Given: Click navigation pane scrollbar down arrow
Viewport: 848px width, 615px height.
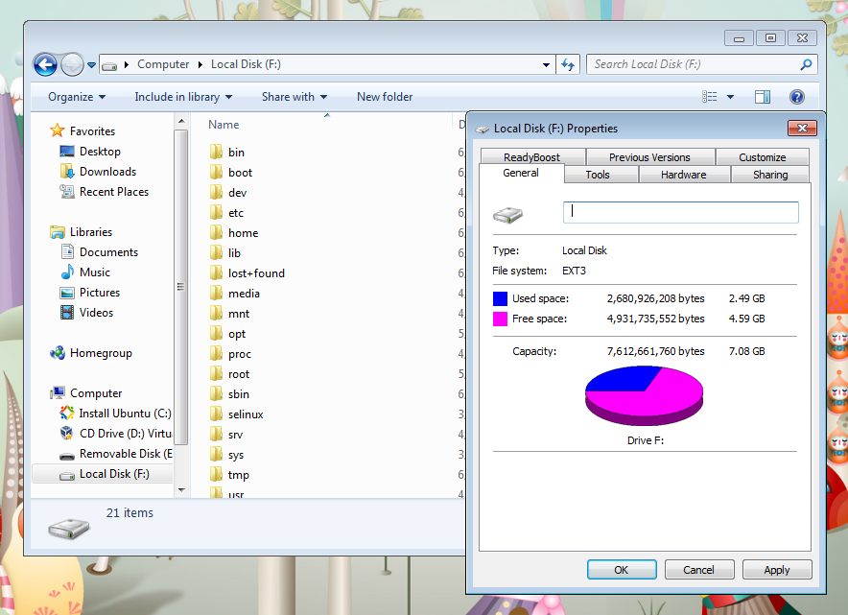Looking at the screenshot, I should (x=181, y=490).
